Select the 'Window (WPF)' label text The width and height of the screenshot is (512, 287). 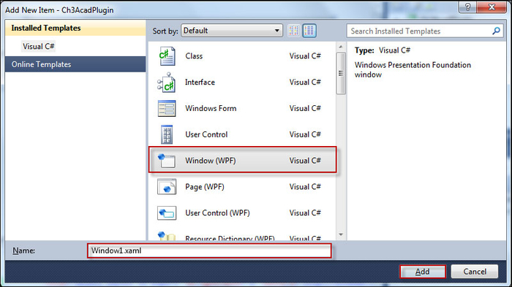tap(211, 161)
